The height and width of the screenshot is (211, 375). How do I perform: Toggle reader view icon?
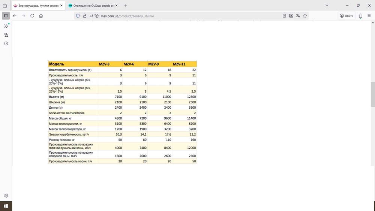[284, 16]
